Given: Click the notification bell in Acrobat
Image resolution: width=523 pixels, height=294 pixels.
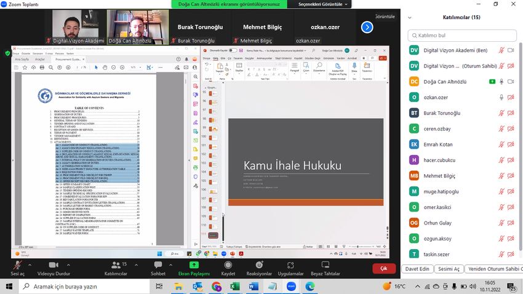Looking at the screenshot, I should click(186, 59).
